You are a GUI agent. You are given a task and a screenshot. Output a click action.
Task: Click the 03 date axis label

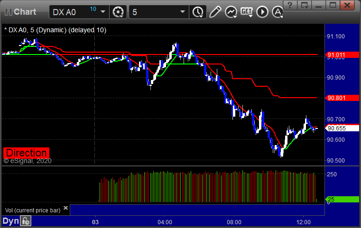tap(95, 222)
